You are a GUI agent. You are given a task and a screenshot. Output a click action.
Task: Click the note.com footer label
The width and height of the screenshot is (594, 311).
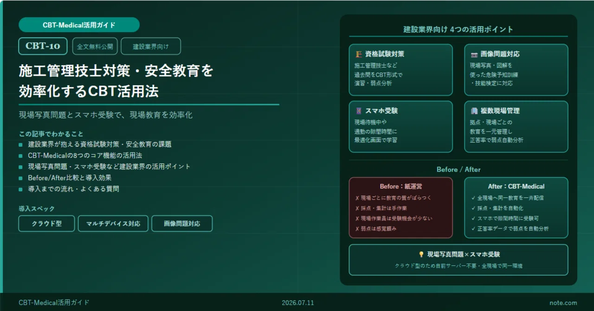coord(563,303)
